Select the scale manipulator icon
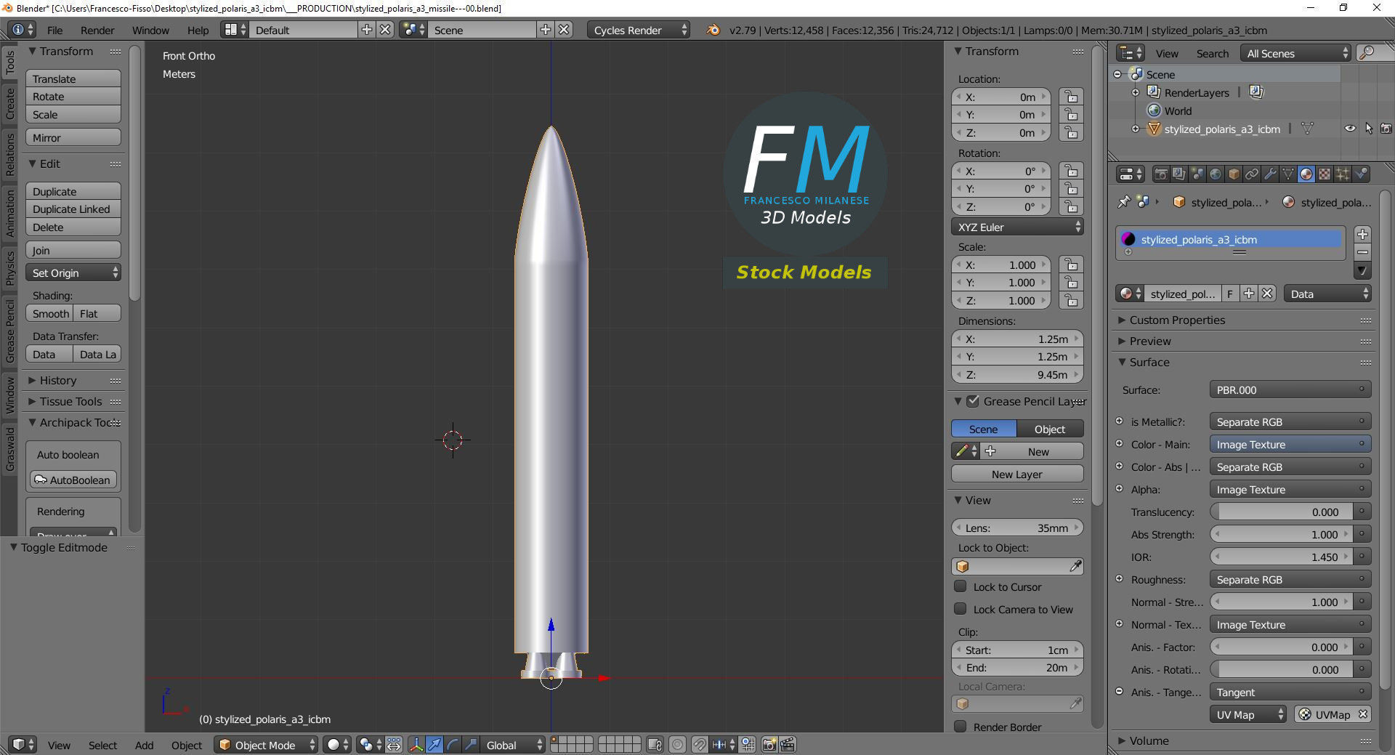This screenshot has height=755, width=1395. click(471, 745)
